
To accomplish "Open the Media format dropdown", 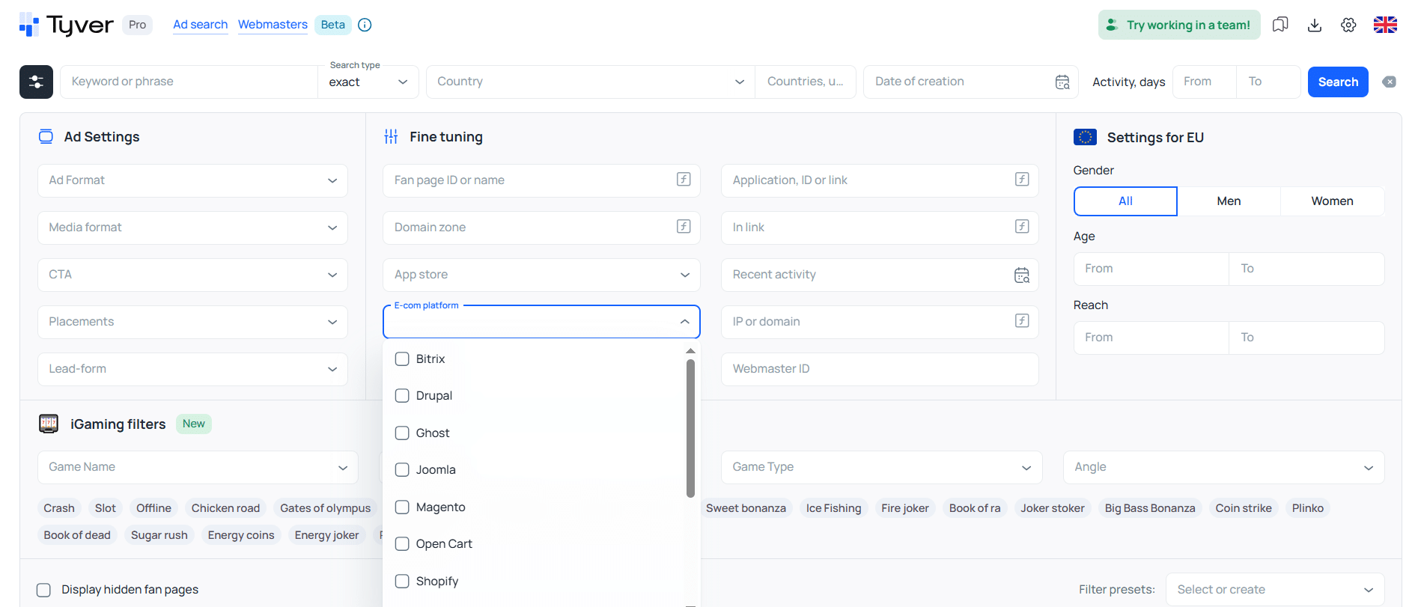I will pyautogui.click(x=192, y=228).
